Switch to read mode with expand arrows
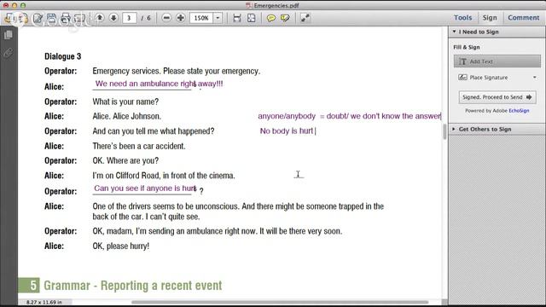Viewport: 546px width, 307px height. 305,18
